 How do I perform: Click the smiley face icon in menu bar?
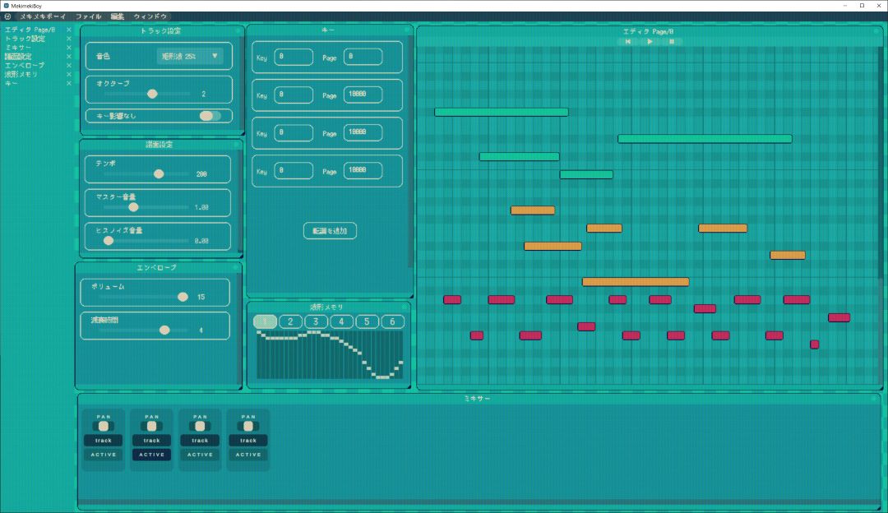[7, 16]
